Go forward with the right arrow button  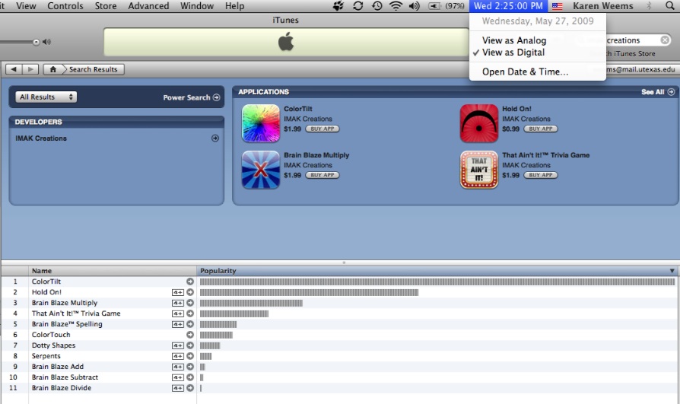pyautogui.click(x=30, y=69)
